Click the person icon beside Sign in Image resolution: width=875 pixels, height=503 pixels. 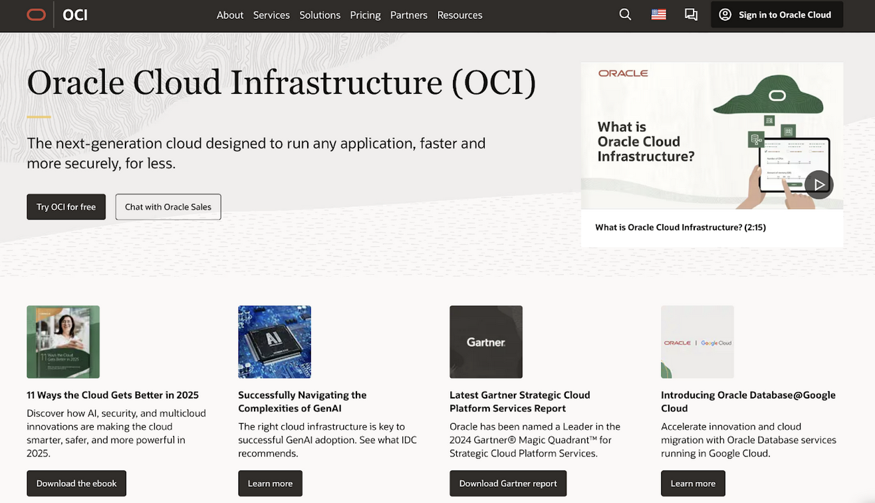[724, 14]
